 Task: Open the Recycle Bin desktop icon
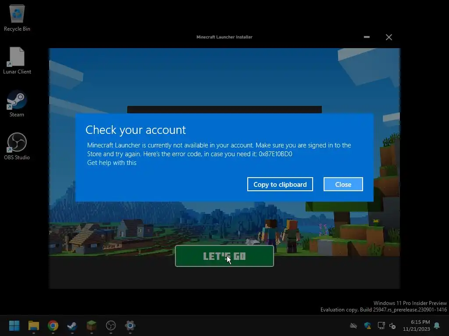(17, 17)
